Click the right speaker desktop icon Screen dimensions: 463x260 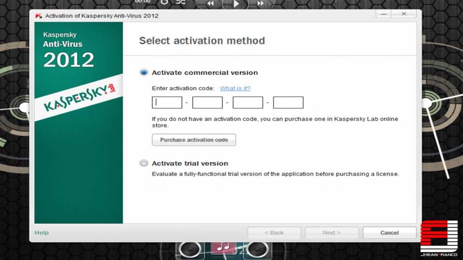[x=258, y=250]
